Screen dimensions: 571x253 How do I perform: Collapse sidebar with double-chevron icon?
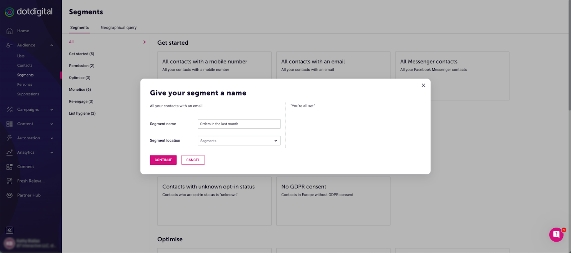tap(10, 230)
